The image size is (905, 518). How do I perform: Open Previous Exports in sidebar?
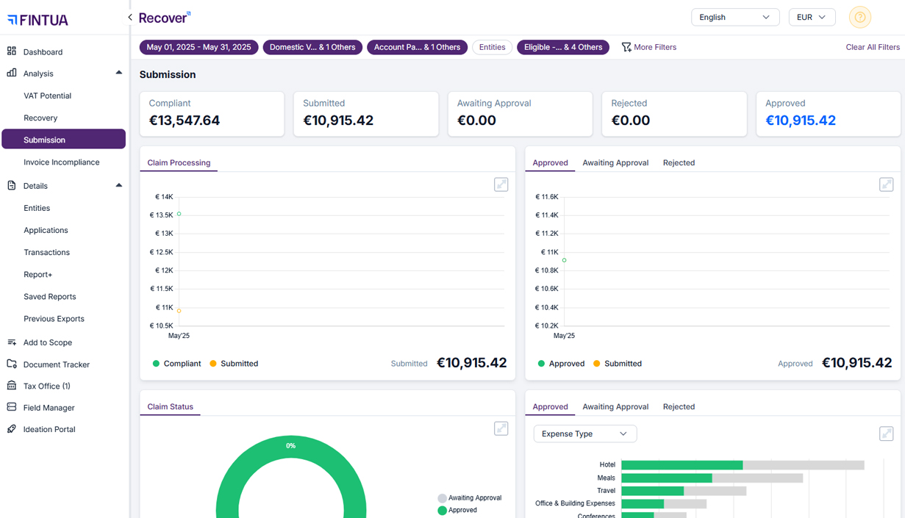pyautogui.click(x=54, y=318)
